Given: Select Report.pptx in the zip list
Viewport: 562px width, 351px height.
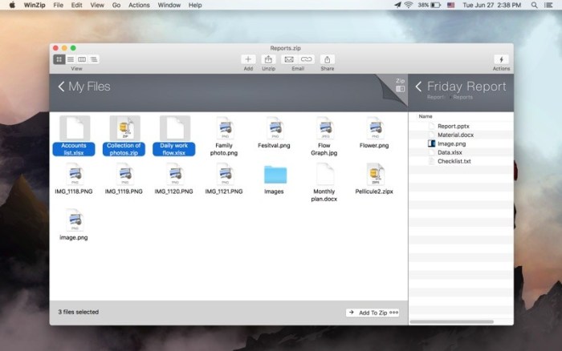Looking at the screenshot, I should 452,126.
